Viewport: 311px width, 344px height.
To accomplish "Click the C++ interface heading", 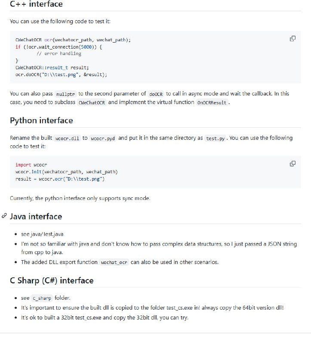I will coord(36,4).
